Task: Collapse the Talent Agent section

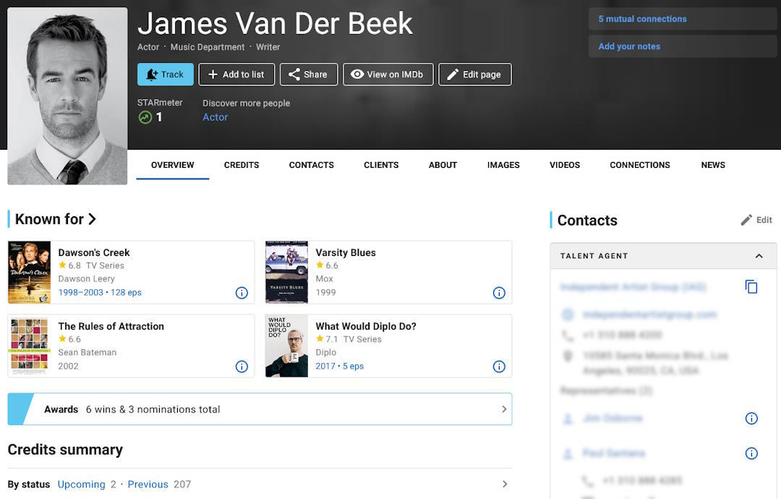Action: [x=759, y=255]
